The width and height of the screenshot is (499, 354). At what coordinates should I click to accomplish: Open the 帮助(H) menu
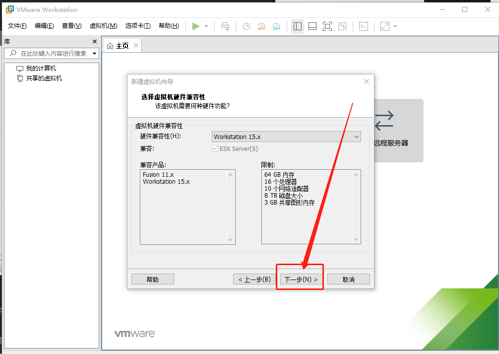[x=169, y=26]
